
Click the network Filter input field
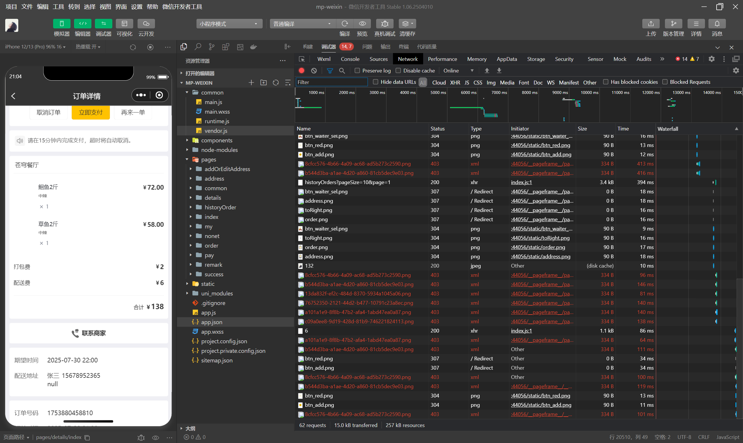pos(331,82)
